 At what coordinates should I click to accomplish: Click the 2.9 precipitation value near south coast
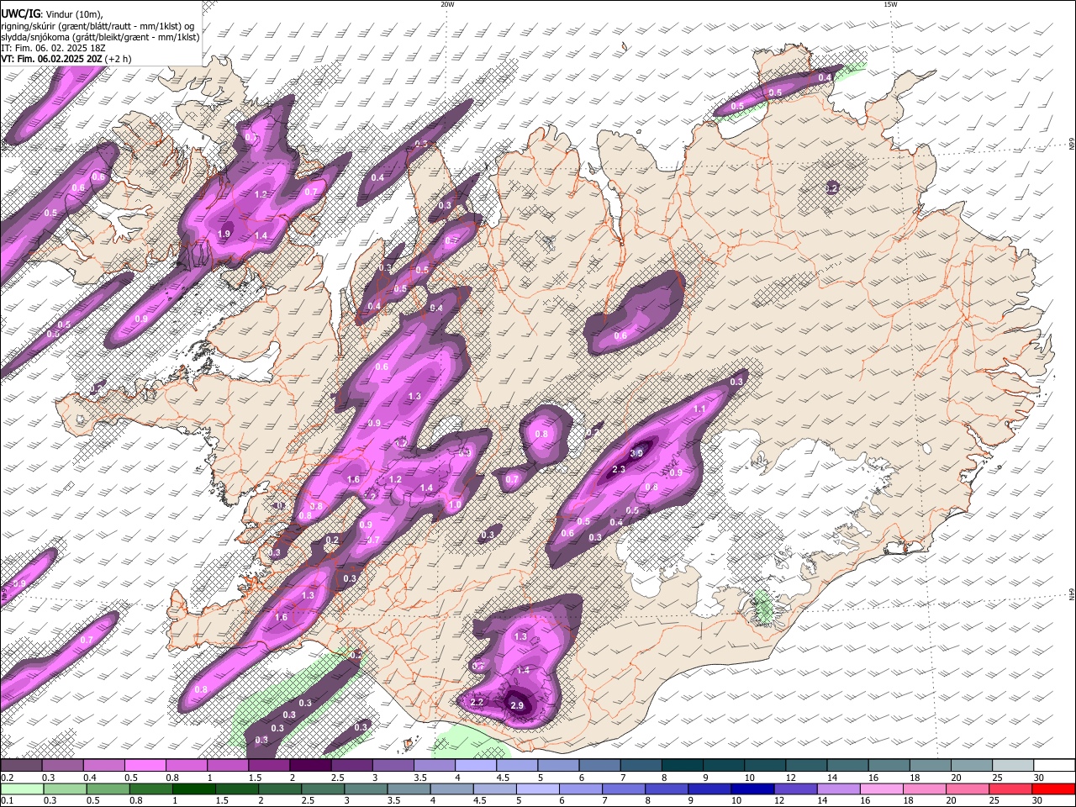pyautogui.click(x=517, y=705)
